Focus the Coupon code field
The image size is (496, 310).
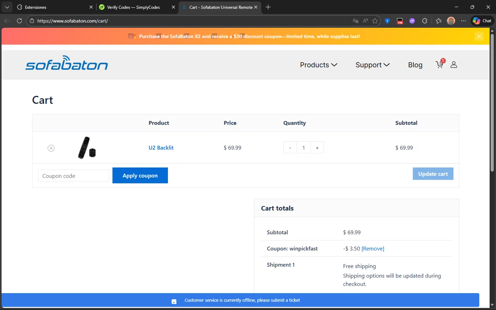74,176
